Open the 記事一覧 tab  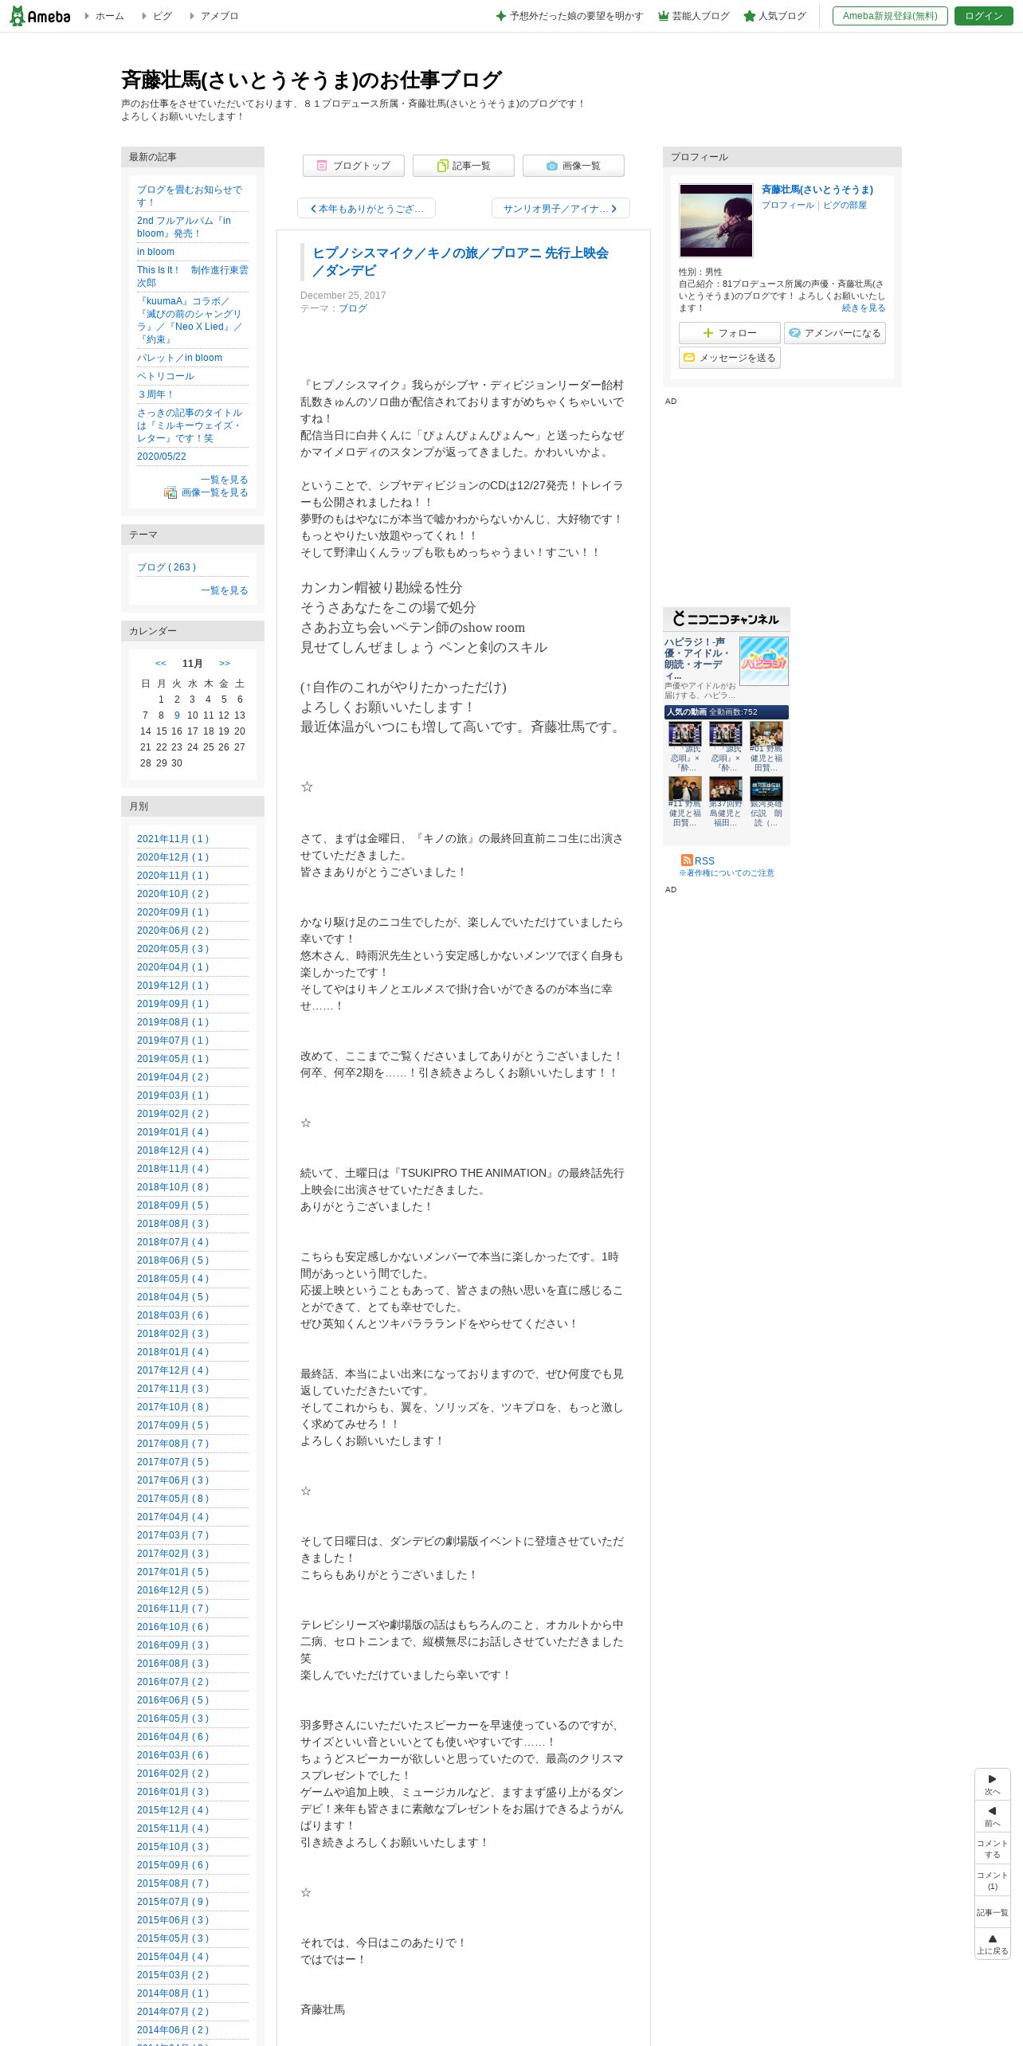point(464,166)
